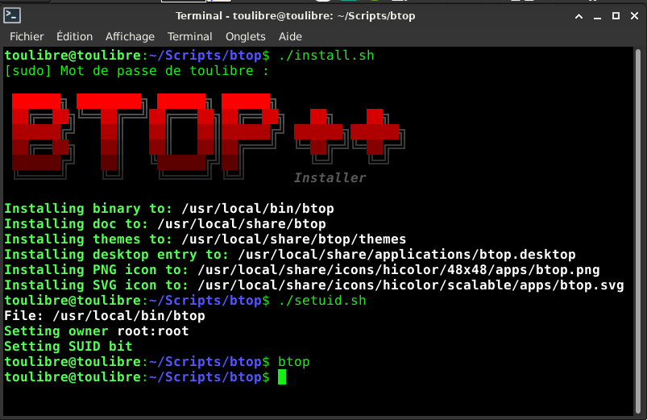Maximize the terminal window
Image resolution: width=647 pixels, height=420 pixels.
click(615, 17)
